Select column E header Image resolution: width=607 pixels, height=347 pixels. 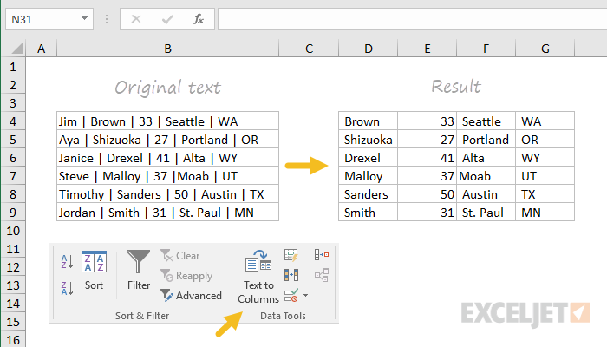tap(427, 49)
